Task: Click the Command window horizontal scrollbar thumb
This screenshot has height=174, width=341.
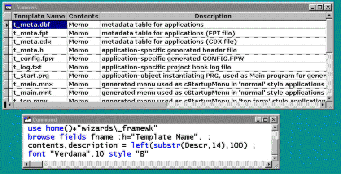Action: [36, 164]
